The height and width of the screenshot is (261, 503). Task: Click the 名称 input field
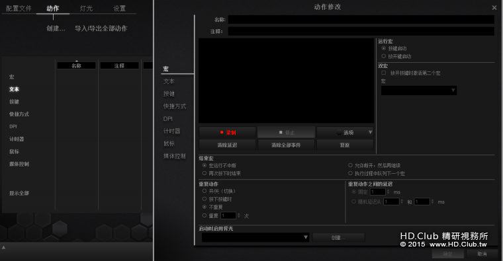coord(361,20)
